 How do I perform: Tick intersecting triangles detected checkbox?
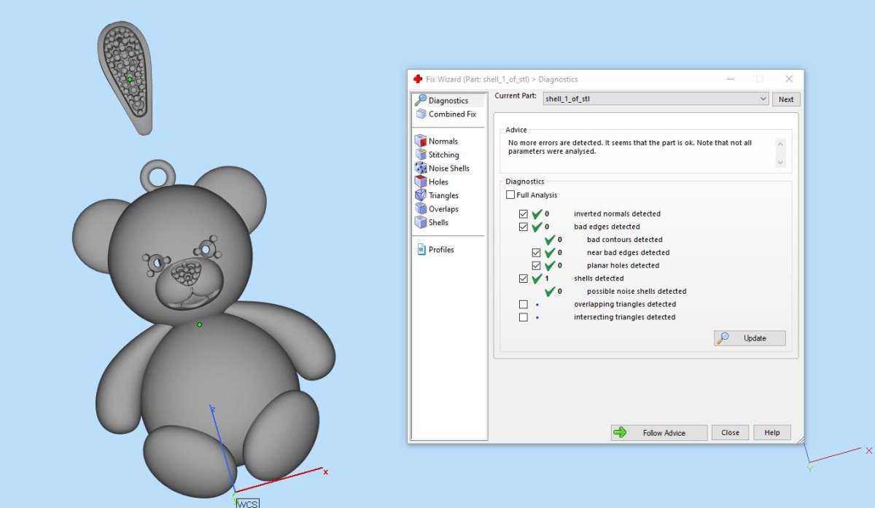523,318
